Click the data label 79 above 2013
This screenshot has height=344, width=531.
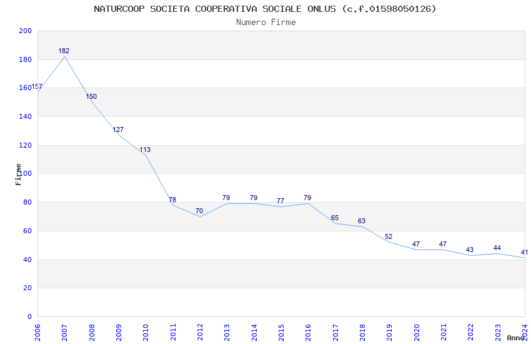tap(226, 198)
